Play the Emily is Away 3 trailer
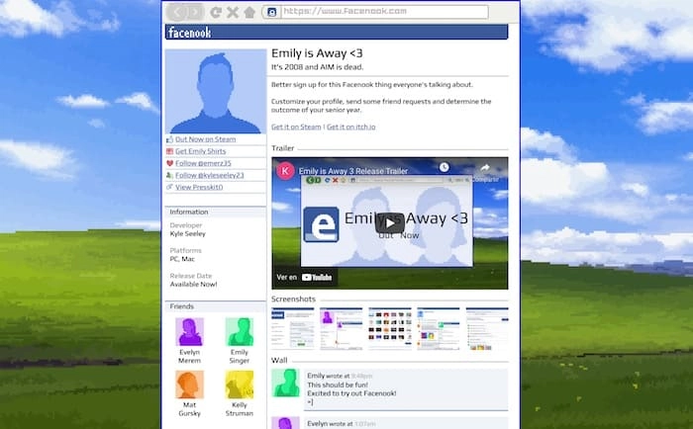The image size is (693, 429). (x=389, y=223)
